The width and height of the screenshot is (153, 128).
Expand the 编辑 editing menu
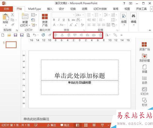[x=133, y=19]
